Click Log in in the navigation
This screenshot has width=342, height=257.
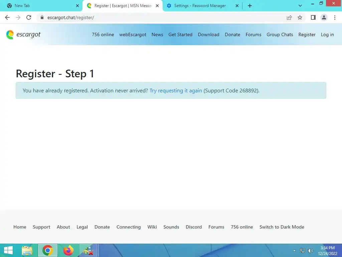(x=327, y=34)
